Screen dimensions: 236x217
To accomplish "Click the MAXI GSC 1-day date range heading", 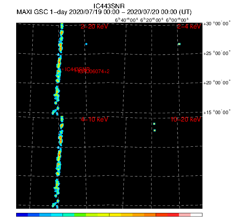I will point(104,12).
